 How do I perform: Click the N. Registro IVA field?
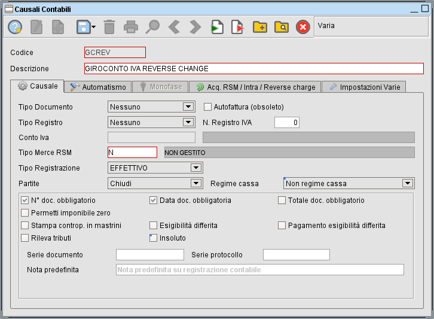pos(287,122)
